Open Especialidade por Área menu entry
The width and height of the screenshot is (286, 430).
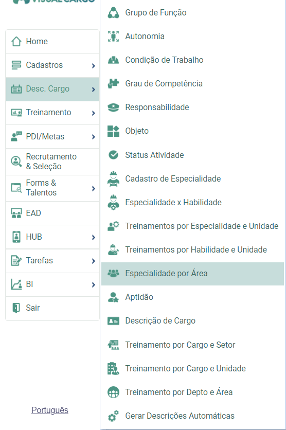pos(192,274)
